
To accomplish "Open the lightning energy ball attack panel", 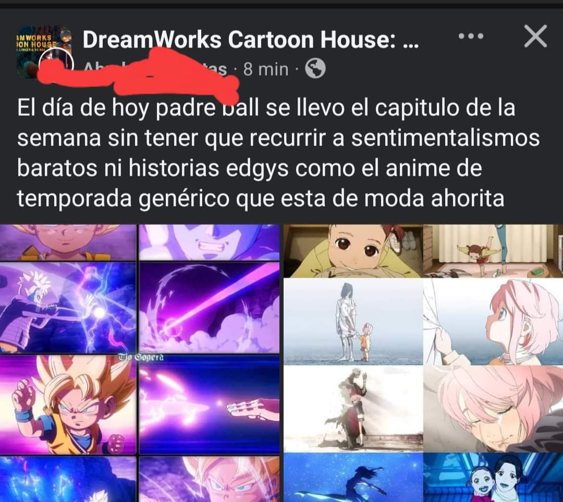I will (68, 308).
